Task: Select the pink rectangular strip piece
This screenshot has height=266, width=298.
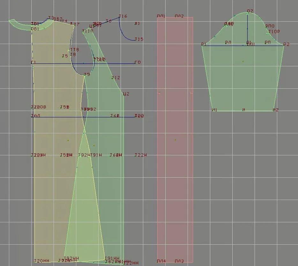Action: pos(175,140)
